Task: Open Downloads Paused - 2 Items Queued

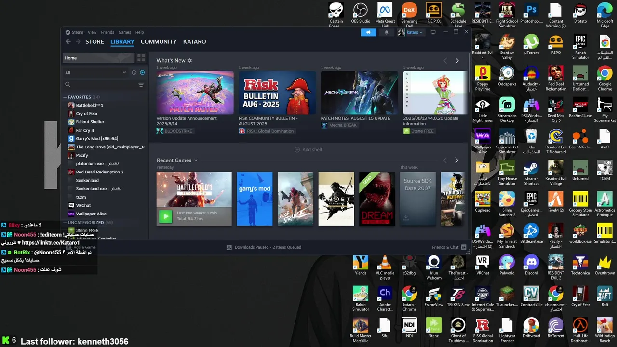Action: pyautogui.click(x=264, y=247)
